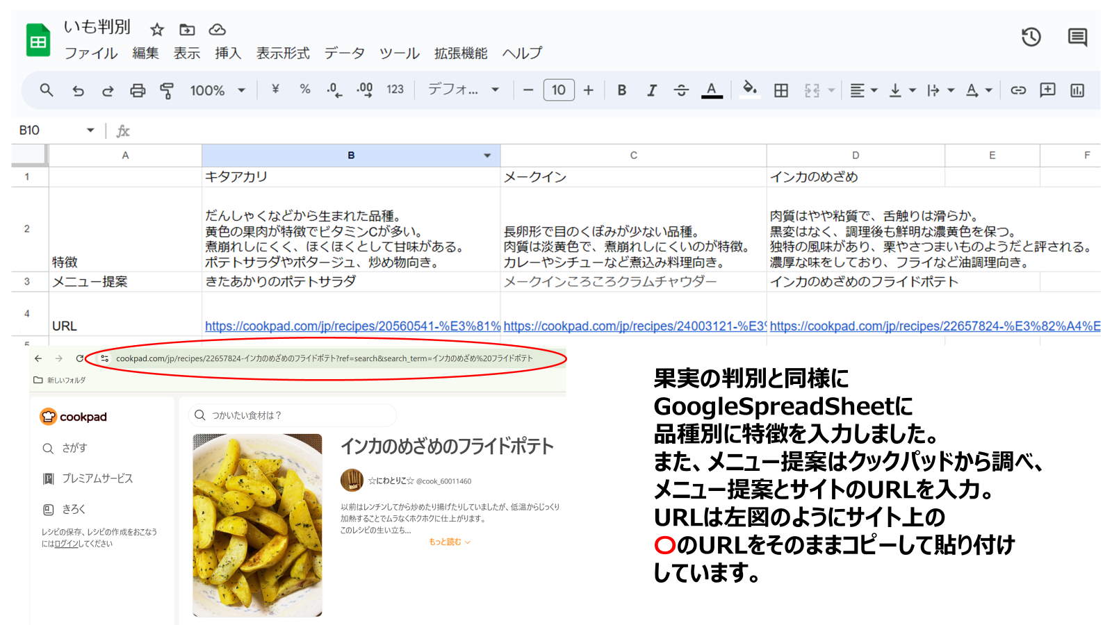Open the 表示 menu
The width and height of the screenshot is (1112, 625).
click(x=187, y=53)
